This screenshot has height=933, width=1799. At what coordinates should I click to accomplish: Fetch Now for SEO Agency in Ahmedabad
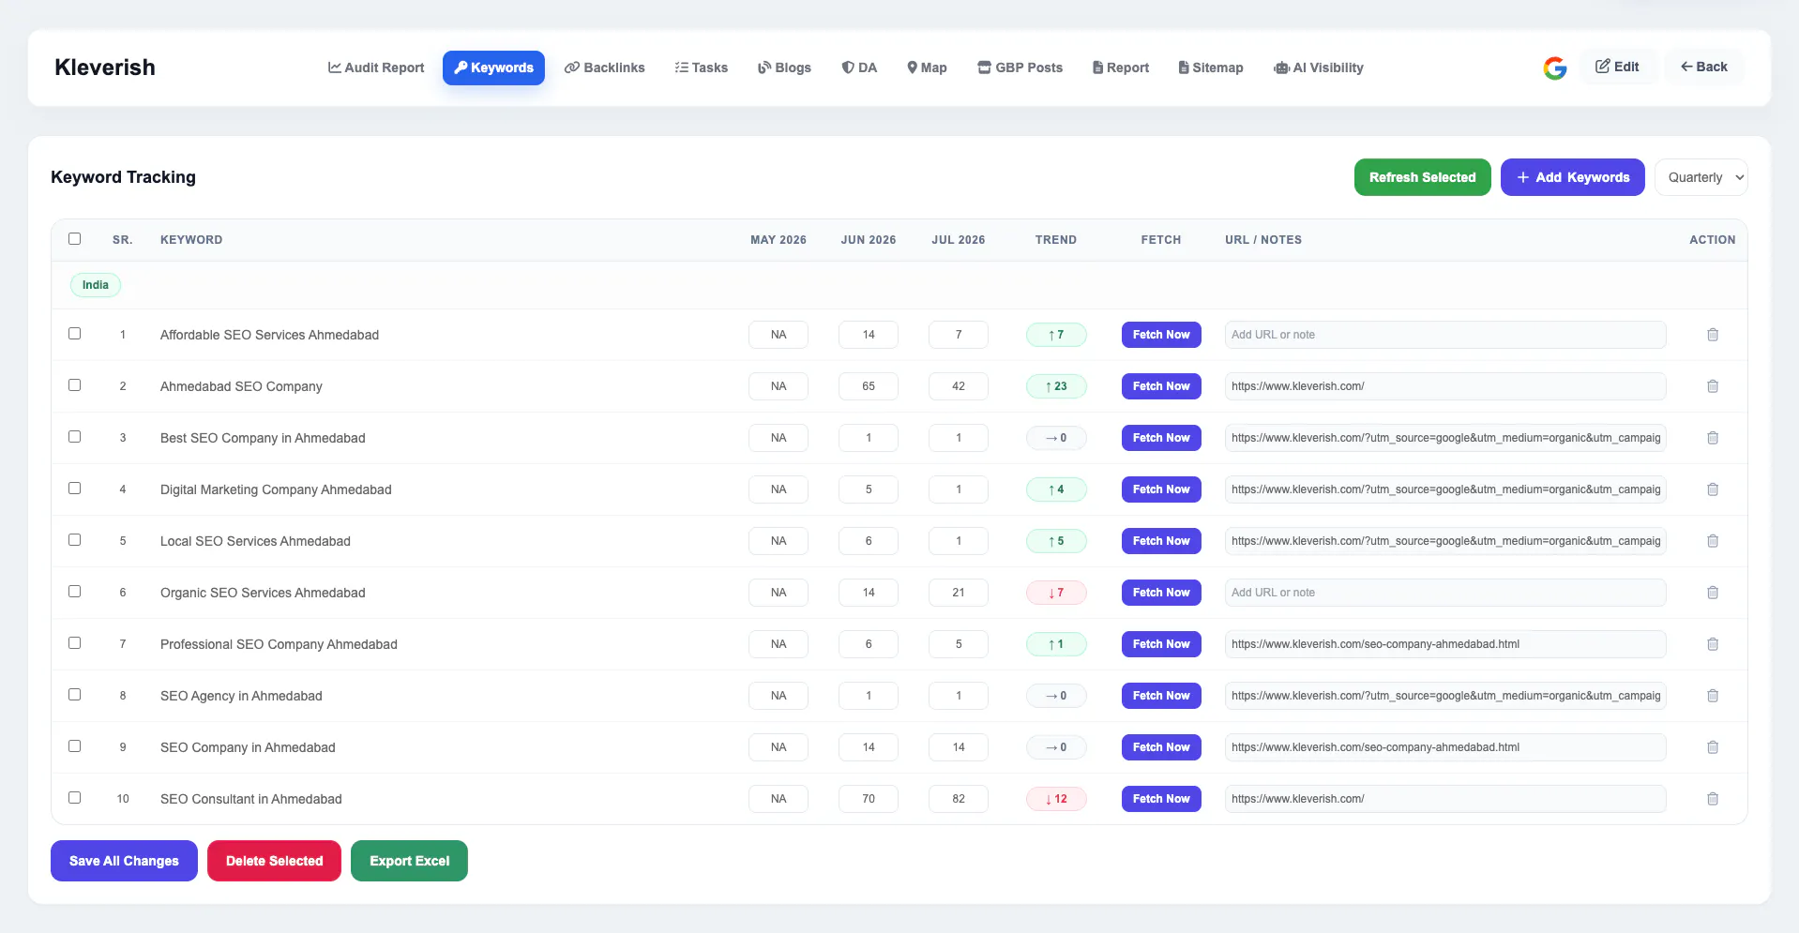[1161, 696]
